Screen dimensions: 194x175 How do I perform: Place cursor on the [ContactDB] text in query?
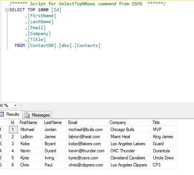[x=42, y=45]
